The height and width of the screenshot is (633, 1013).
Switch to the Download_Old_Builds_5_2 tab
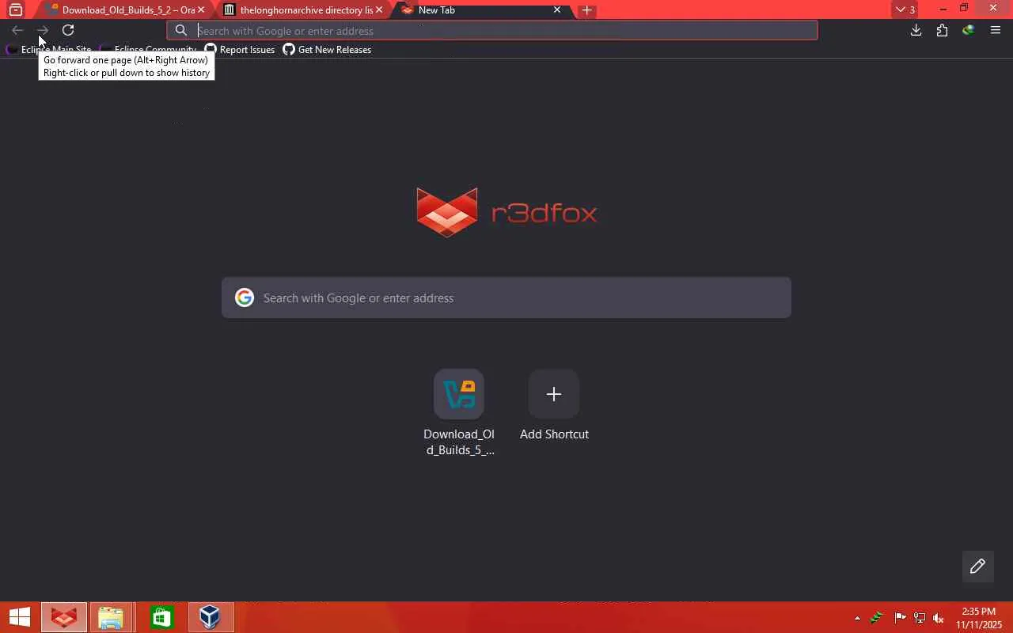pyautogui.click(x=124, y=10)
